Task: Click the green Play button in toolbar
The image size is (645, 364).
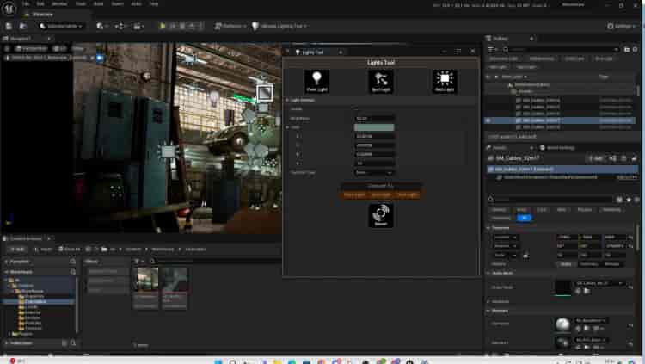Action: pos(163,26)
